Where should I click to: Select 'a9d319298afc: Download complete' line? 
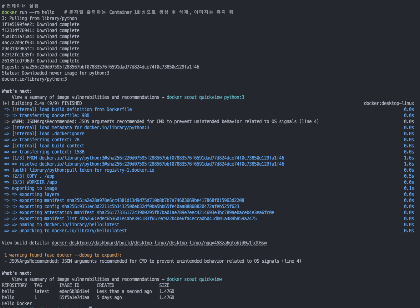click(40, 49)
